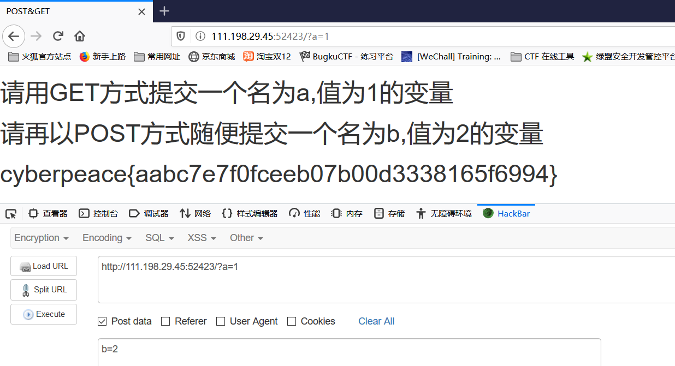The width and height of the screenshot is (675, 366).
Task: Open 京东商城 bookmark
Action: point(211,57)
